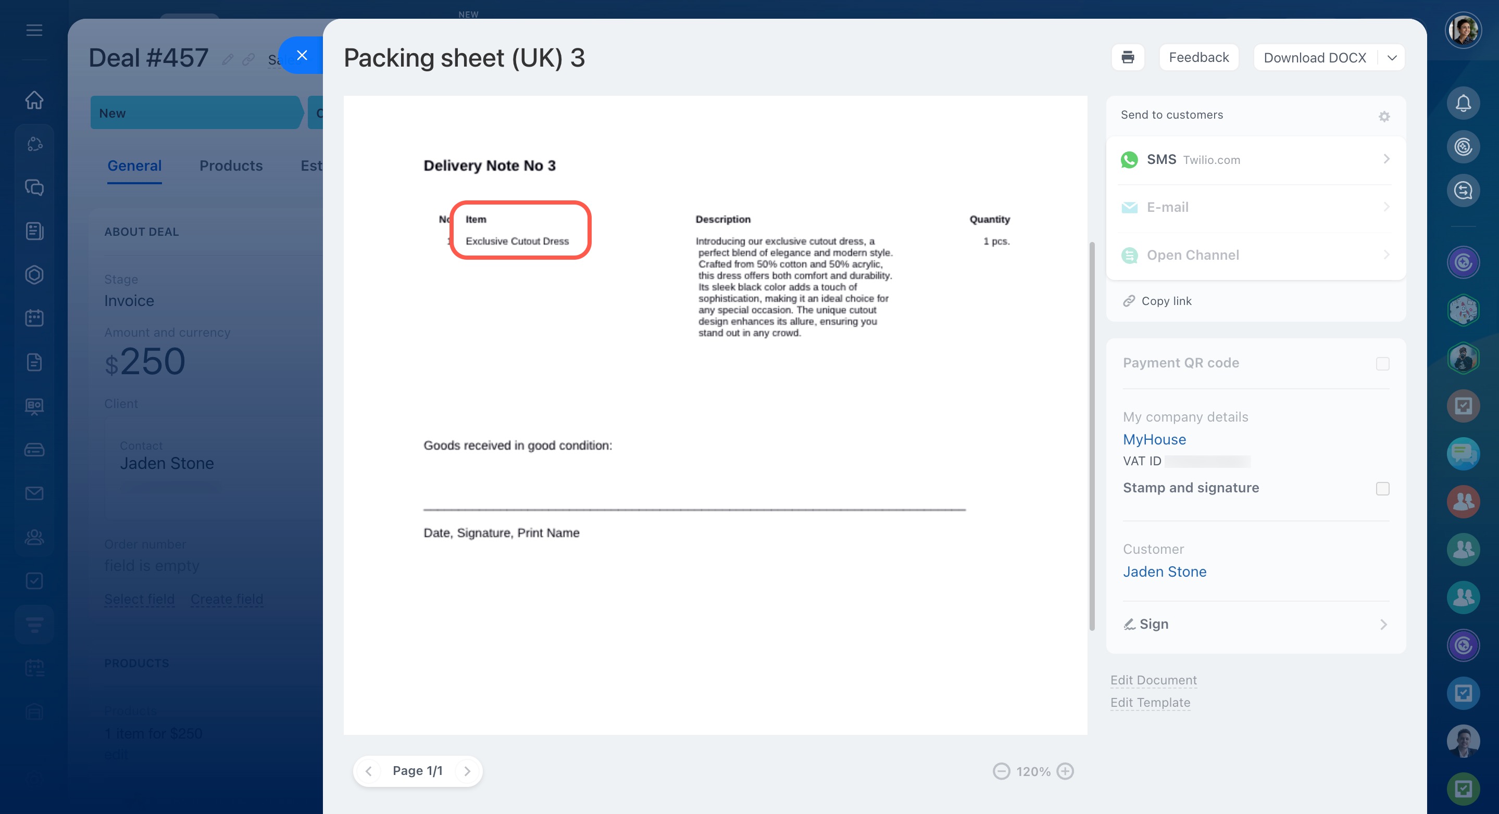
Task: Open chat bubbles icon in left sidebar
Action: tap(34, 187)
